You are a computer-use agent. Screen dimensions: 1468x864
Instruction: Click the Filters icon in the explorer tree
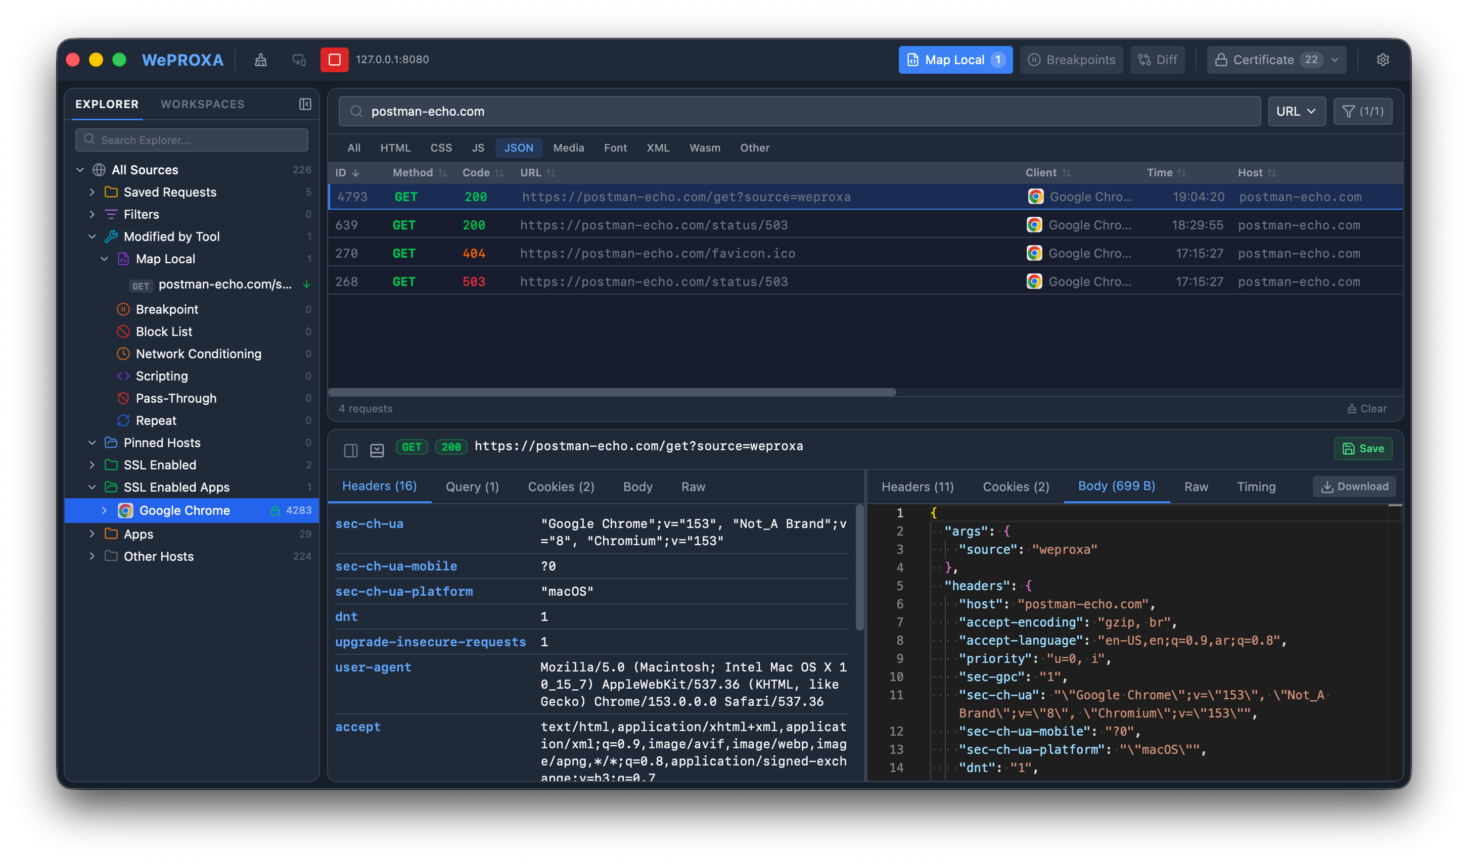(111, 214)
